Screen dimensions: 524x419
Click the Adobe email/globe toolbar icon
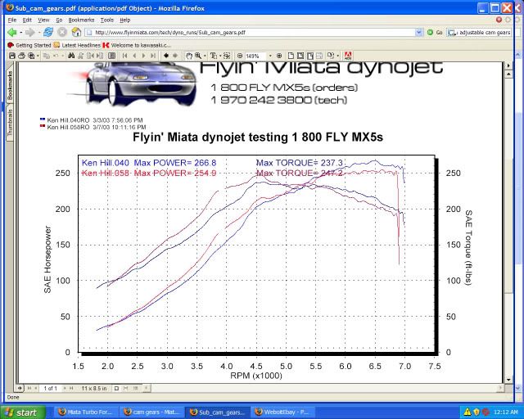coord(31,56)
